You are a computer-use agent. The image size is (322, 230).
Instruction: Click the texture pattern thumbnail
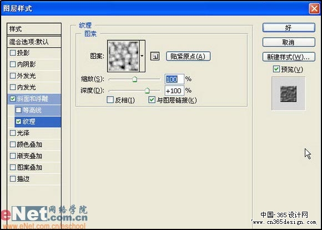[123, 56]
